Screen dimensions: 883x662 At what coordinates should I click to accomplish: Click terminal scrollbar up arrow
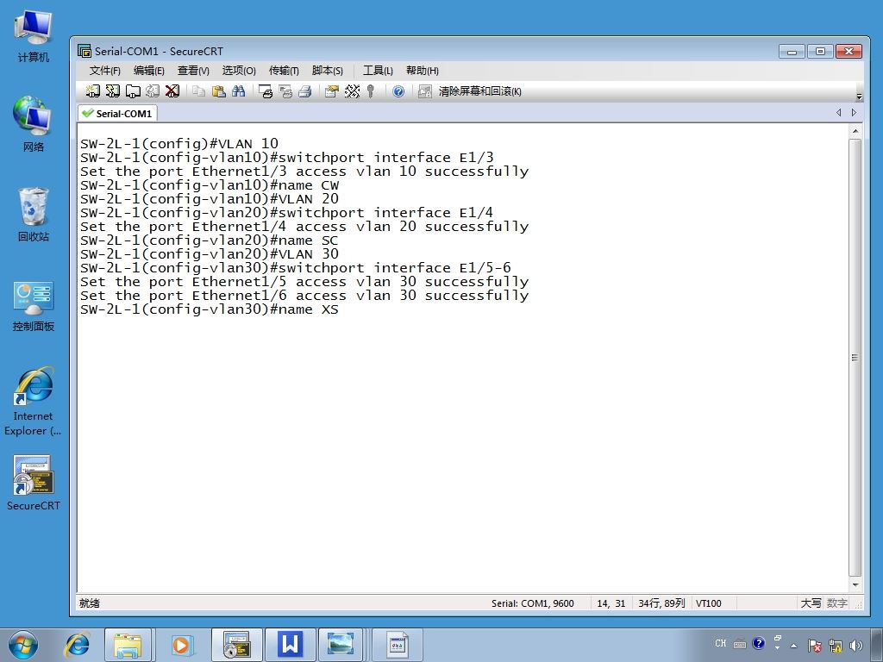855,131
